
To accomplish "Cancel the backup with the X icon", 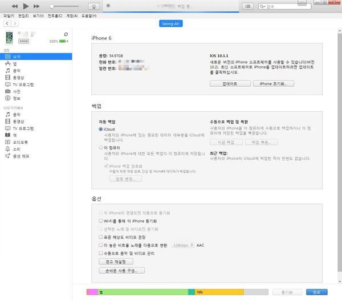I will (x=108, y=6).
